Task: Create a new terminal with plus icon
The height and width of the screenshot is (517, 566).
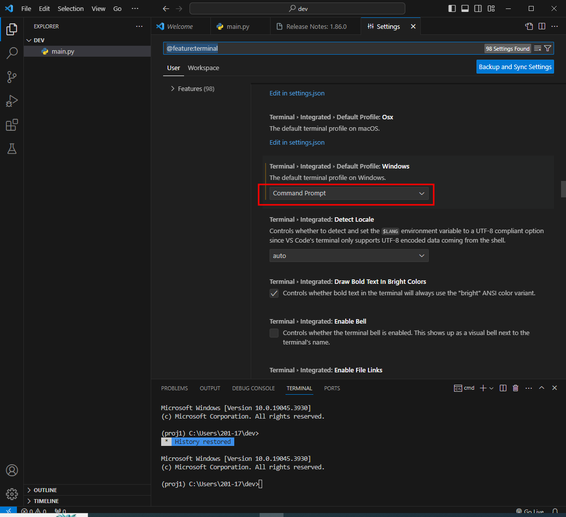Action: tap(483, 388)
